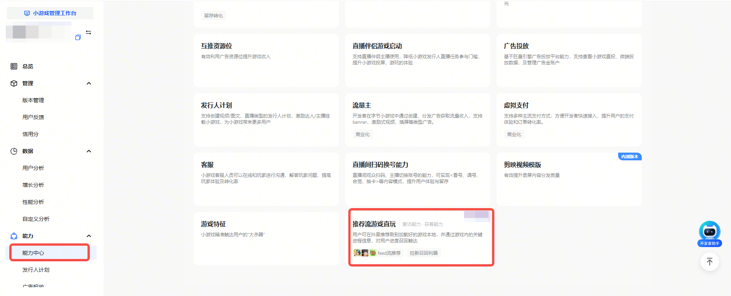Click the switch-app arrows icon
The width and height of the screenshot is (731, 296).
tap(88, 32)
